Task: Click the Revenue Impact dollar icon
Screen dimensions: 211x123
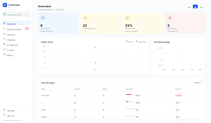Action: pyautogui.click(x=4, y=28)
